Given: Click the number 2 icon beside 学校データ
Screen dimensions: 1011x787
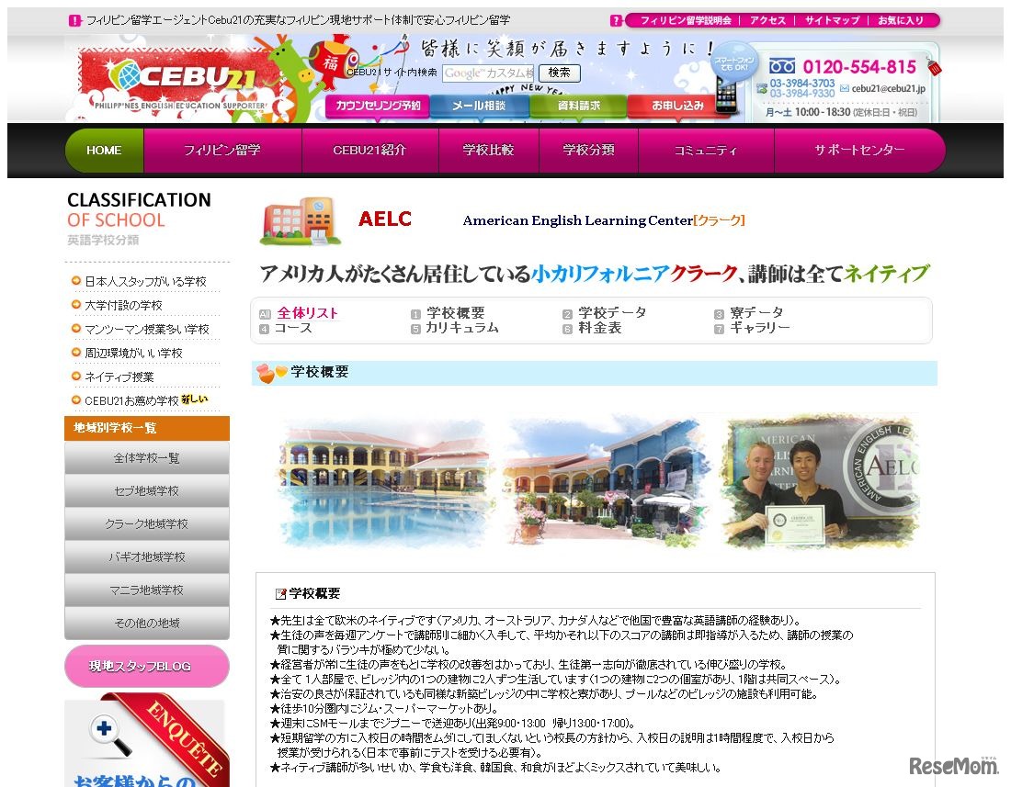Looking at the screenshot, I should tap(567, 314).
